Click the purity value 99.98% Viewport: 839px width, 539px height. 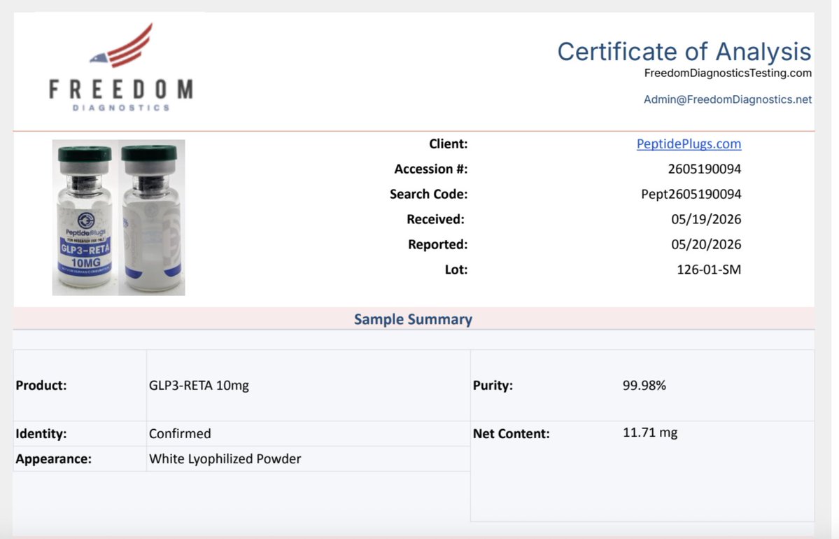(644, 386)
